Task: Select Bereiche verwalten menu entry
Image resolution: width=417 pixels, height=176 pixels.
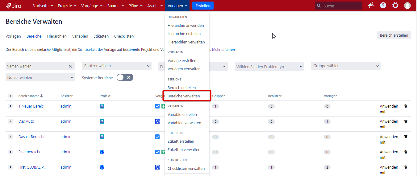Action: coord(184,96)
